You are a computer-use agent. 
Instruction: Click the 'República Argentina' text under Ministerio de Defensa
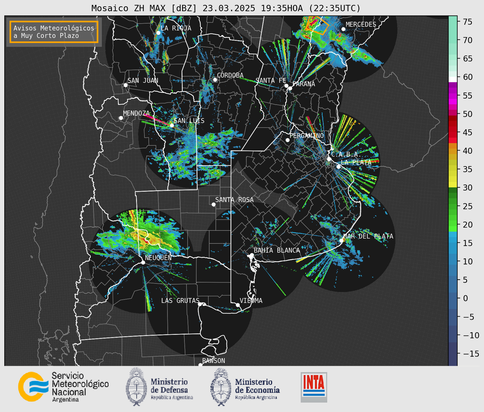pyautogui.click(x=172, y=398)
